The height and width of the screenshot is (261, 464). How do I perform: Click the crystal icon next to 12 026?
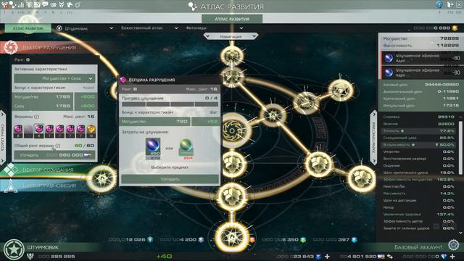(150, 239)
